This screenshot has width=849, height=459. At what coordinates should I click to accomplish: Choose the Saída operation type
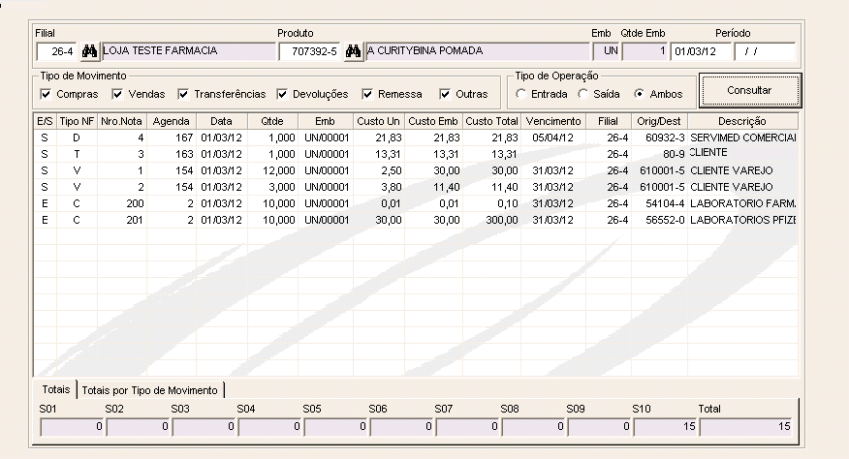click(582, 94)
